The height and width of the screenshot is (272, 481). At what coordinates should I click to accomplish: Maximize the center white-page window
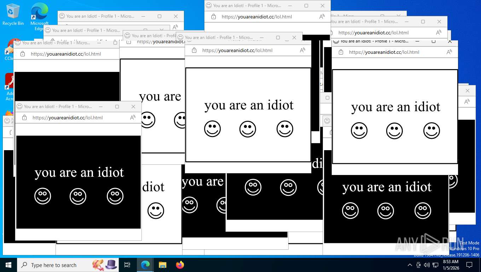[x=278, y=38]
